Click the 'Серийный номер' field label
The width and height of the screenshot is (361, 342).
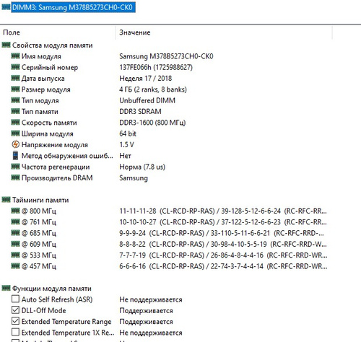tap(50, 67)
